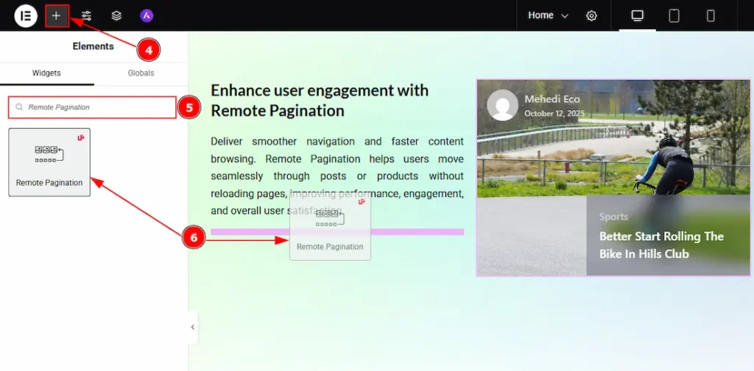Click the author avatar on post card
Image resolution: width=754 pixels, height=371 pixels.
[x=503, y=105]
